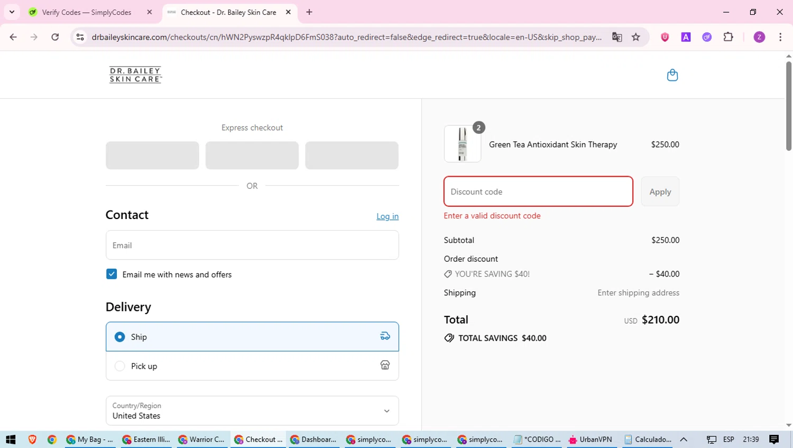The image size is (793, 448).
Task: Open the purple round extension icon
Action: point(707,37)
